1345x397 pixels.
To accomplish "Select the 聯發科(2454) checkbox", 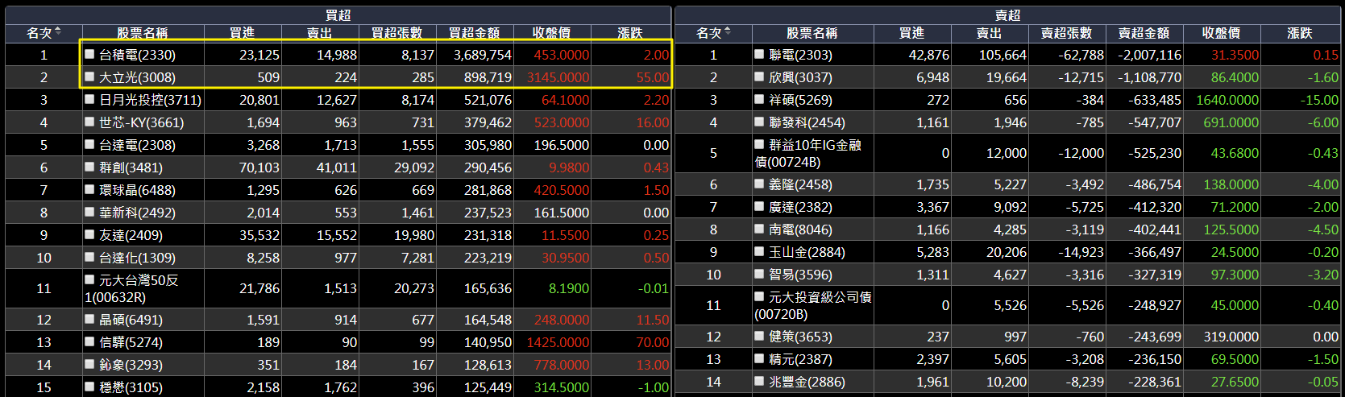I will pyautogui.click(x=759, y=122).
